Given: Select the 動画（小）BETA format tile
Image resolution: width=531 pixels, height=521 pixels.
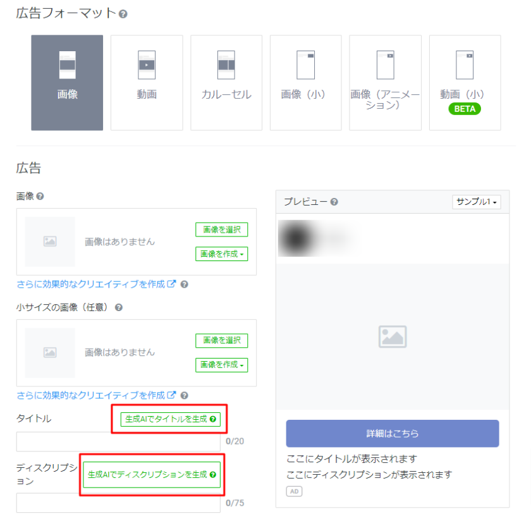Looking at the screenshot, I should pyautogui.click(x=465, y=83).
